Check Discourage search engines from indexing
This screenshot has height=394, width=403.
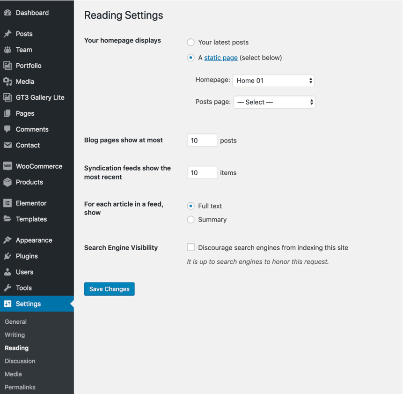pyautogui.click(x=191, y=247)
